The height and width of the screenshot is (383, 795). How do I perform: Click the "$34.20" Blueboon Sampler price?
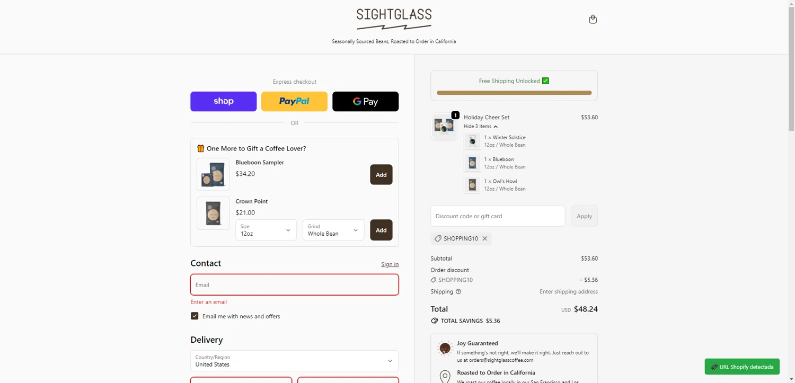pos(245,174)
